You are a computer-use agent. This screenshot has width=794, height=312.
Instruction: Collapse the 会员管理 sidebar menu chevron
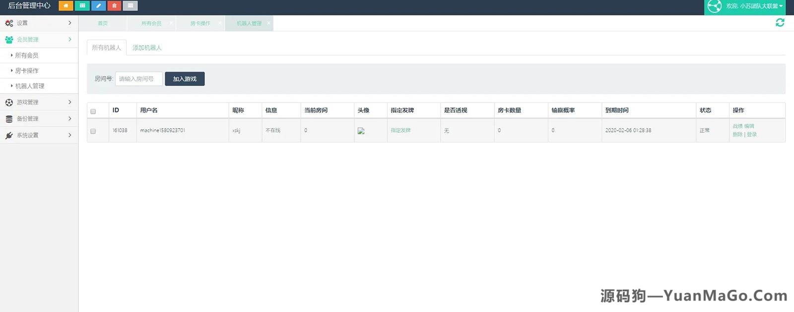point(70,39)
